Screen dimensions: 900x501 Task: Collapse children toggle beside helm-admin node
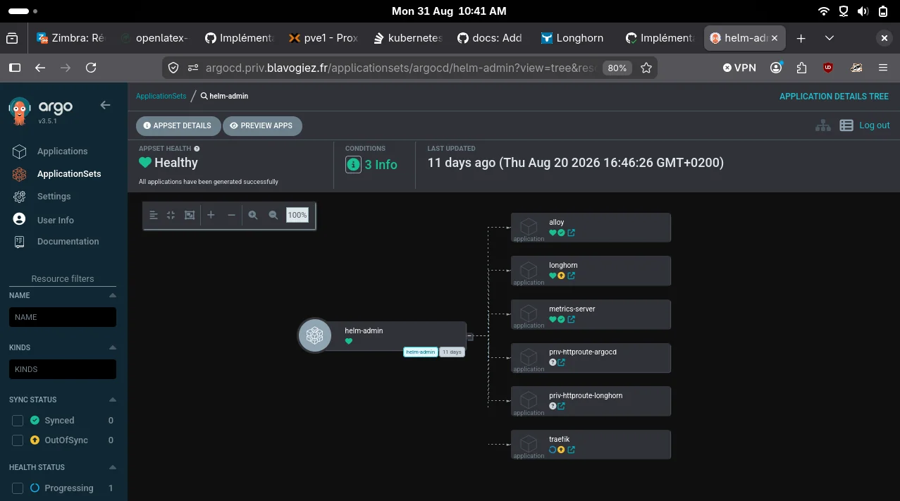point(470,337)
